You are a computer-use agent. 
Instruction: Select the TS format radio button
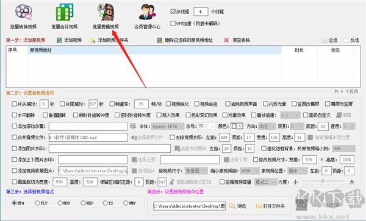pos(105,203)
